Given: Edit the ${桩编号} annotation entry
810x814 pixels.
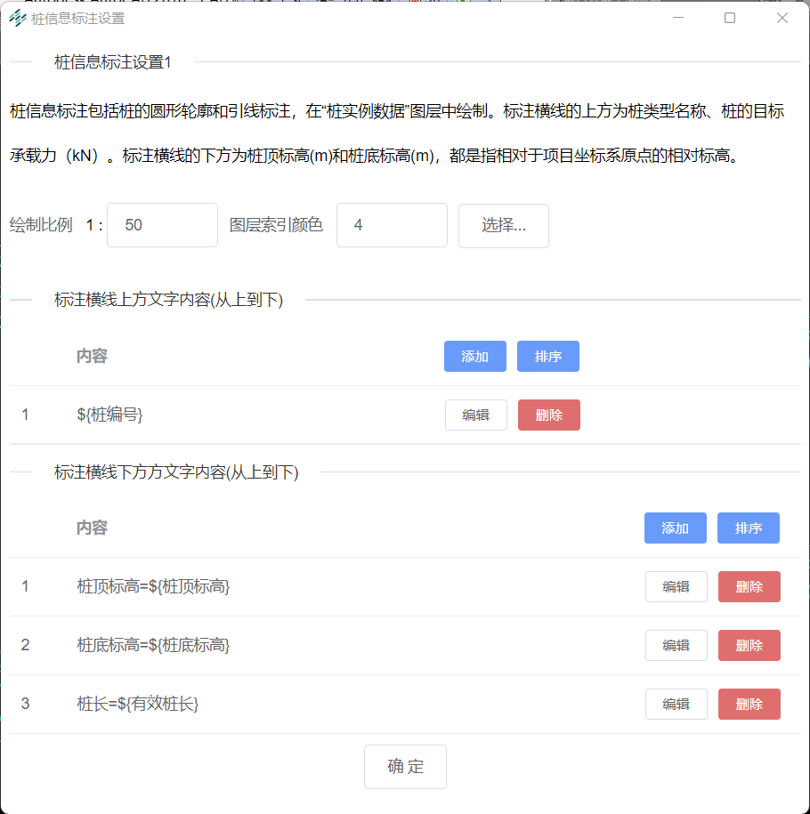Looking at the screenshot, I should [475, 415].
